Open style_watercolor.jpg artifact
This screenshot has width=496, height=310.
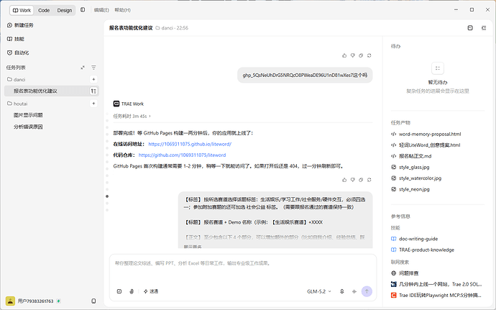pos(416,178)
